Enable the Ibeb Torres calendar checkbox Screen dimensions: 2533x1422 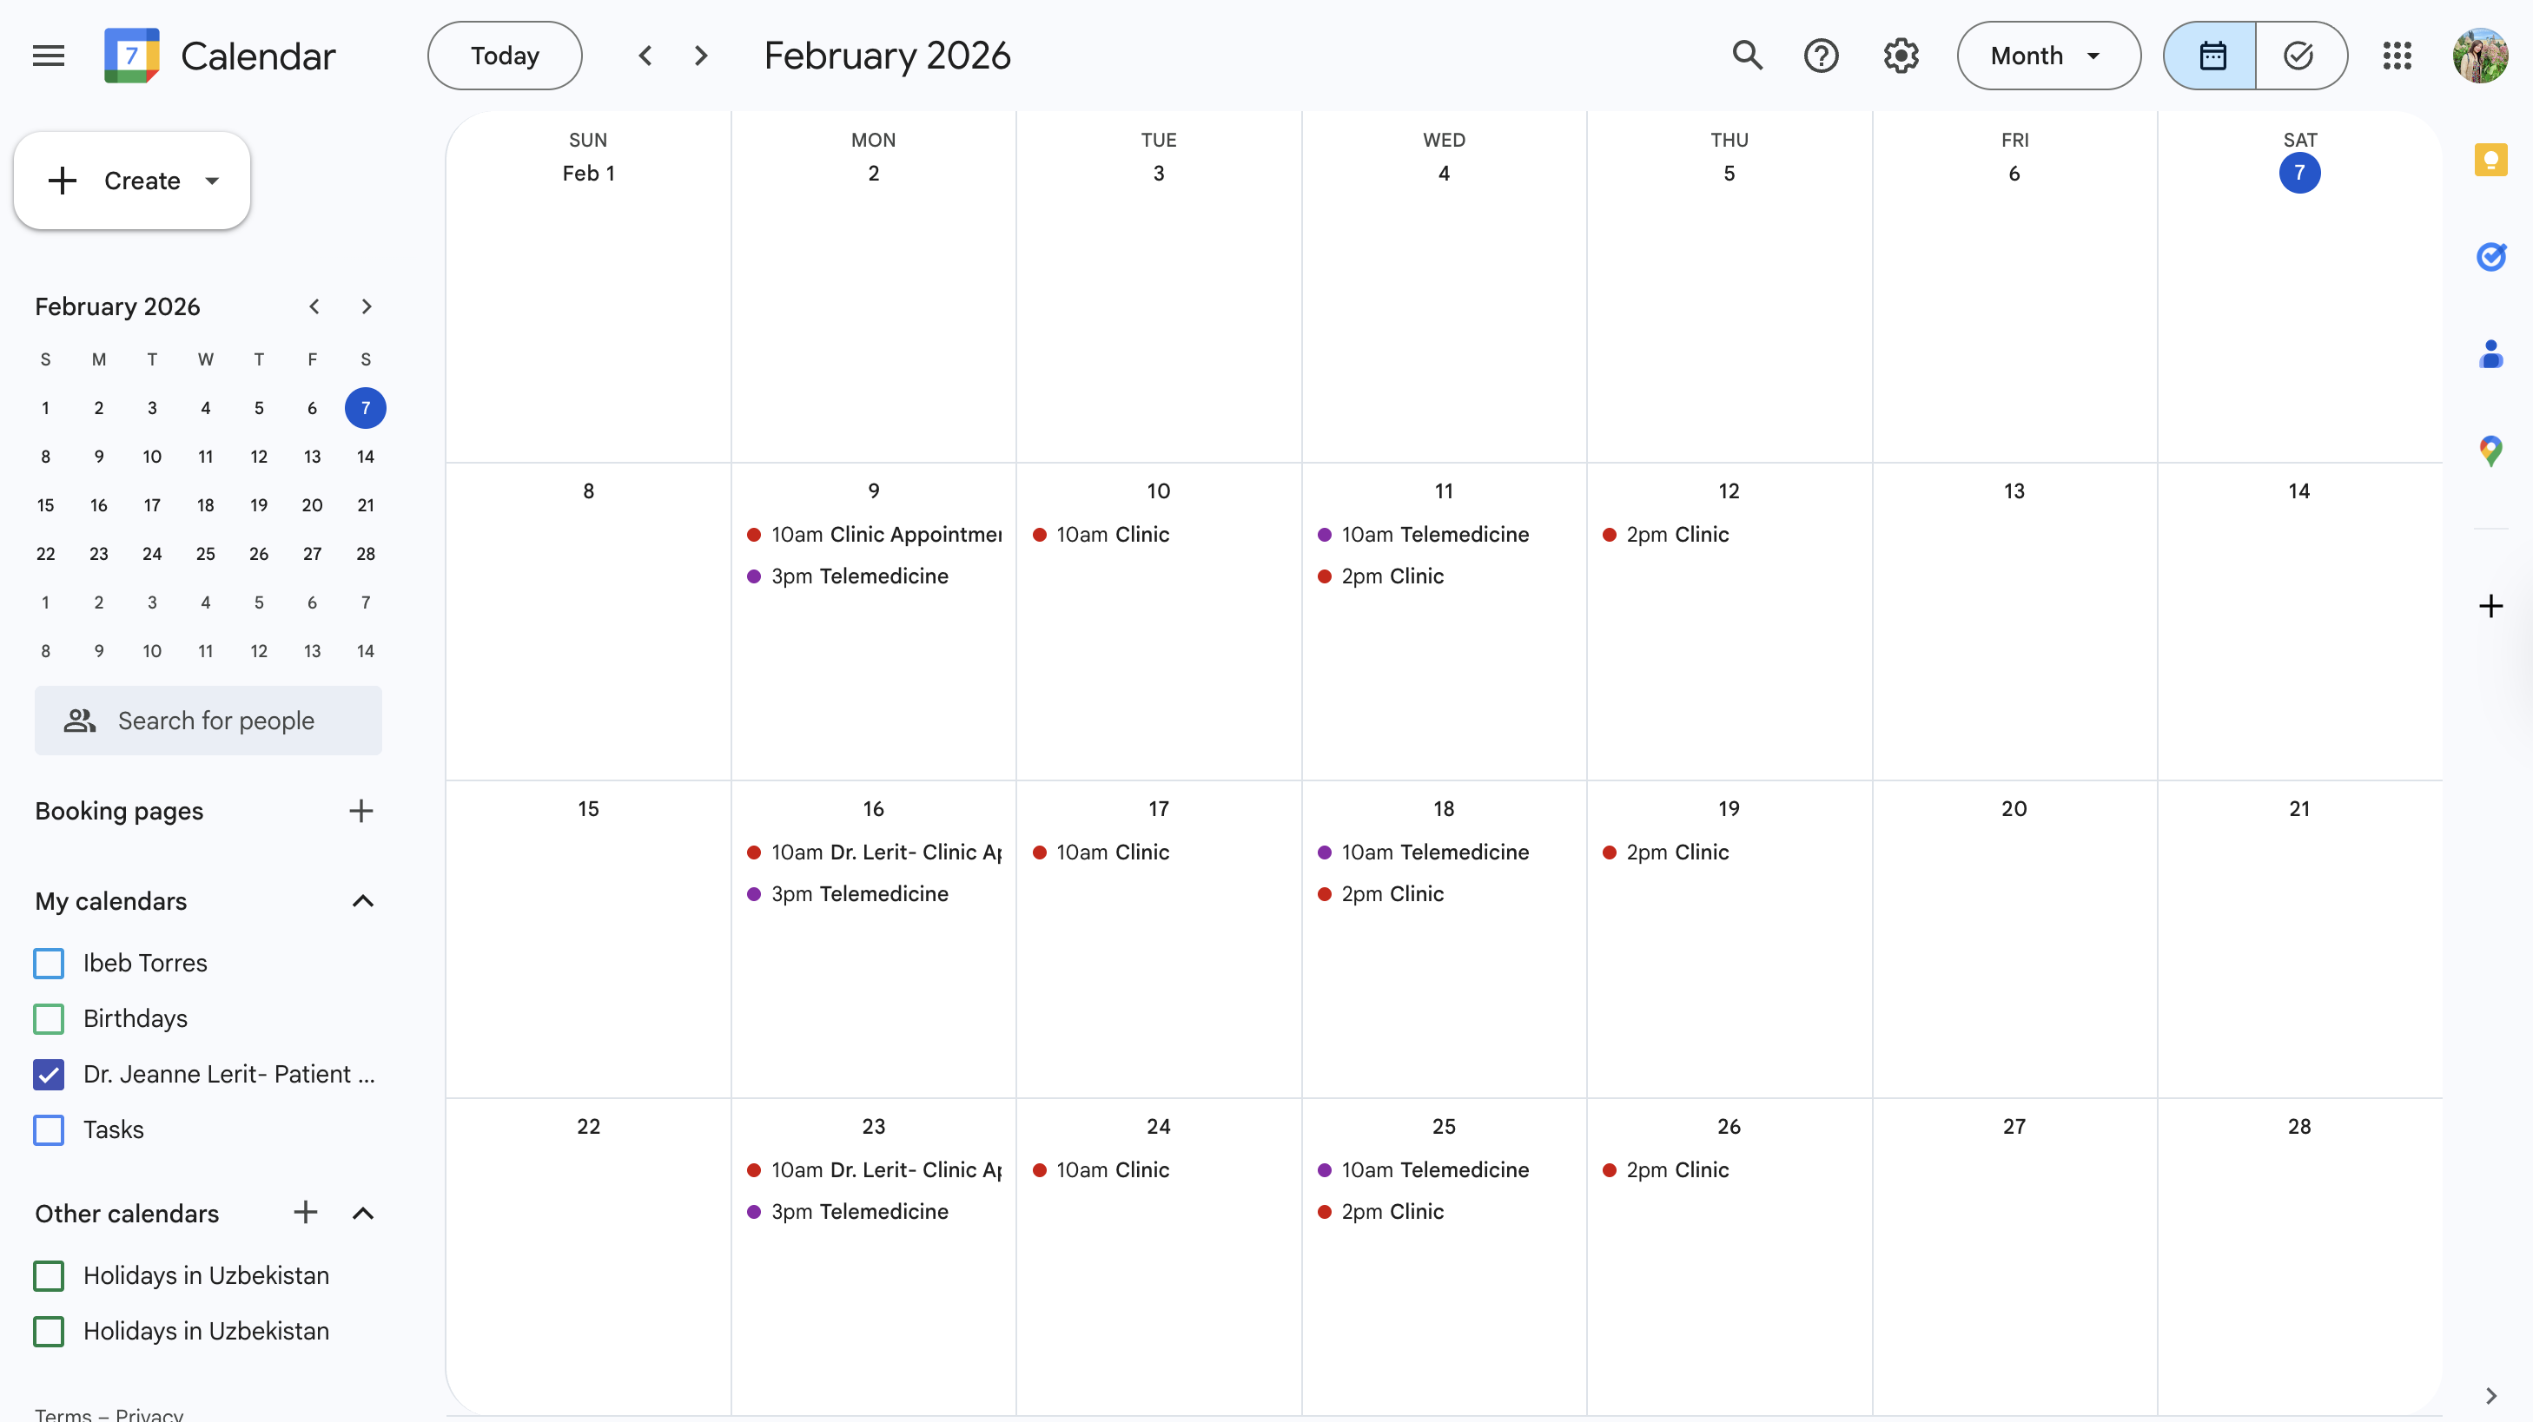48,963
